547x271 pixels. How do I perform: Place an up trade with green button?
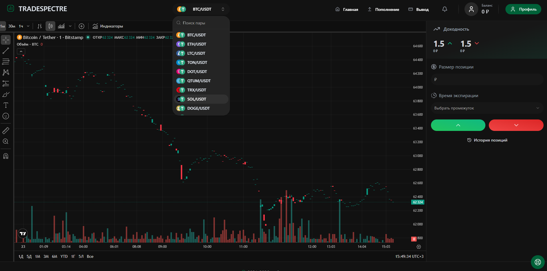[x=458, y=125]
